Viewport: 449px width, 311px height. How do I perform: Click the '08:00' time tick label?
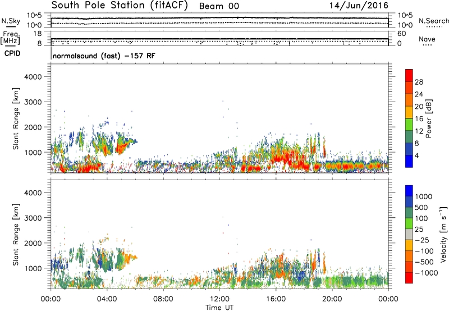click(163, 299)
